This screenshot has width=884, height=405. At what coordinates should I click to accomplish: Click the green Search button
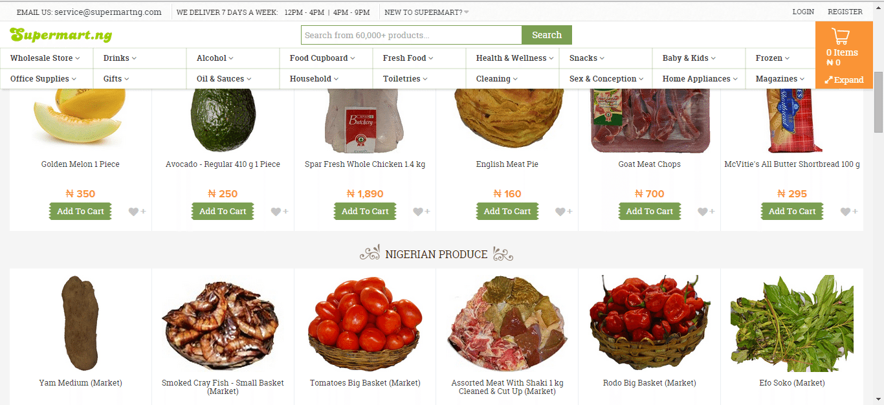tap(547, 35)
